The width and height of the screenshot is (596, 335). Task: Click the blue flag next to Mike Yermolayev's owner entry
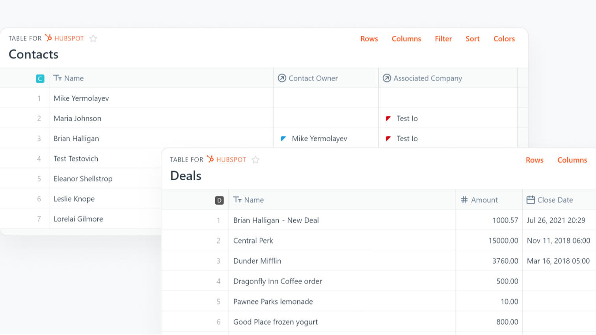(284, 139)
